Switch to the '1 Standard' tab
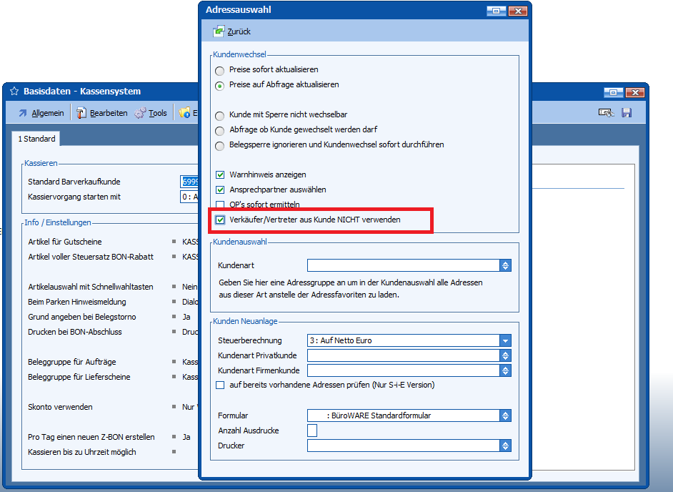This screenshot has height=492, width=673. (x=37, y=139)
